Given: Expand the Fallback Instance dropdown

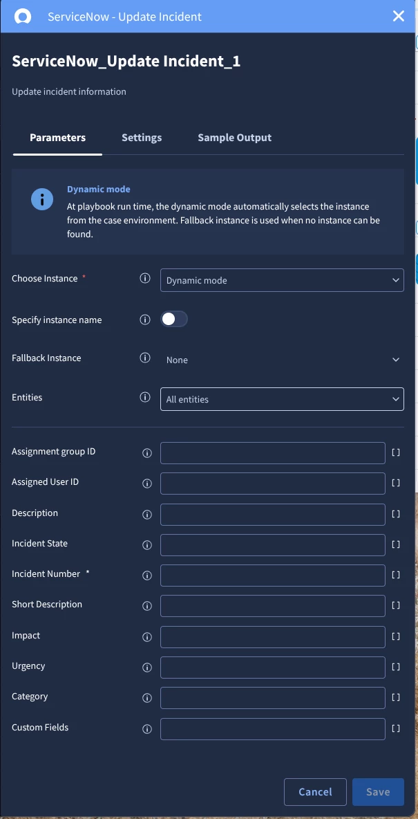Looking at the screenshot, I should point(282,360).
